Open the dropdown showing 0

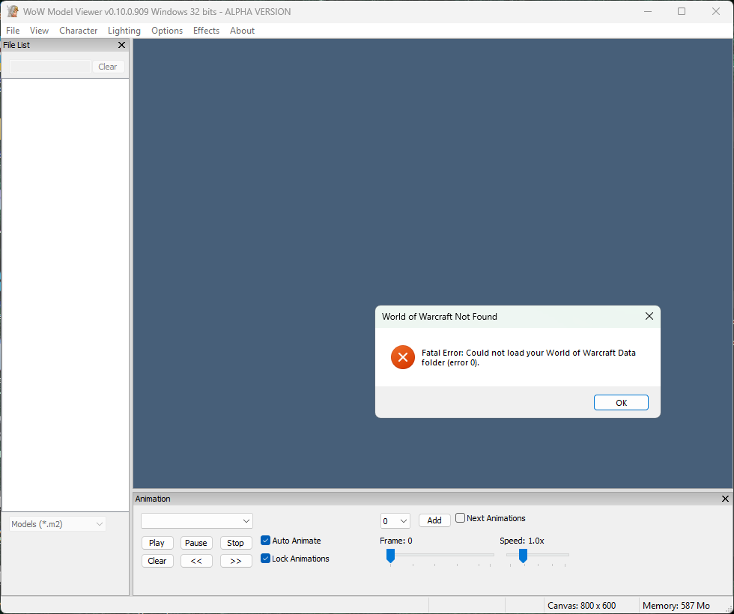tap(395, 520)
